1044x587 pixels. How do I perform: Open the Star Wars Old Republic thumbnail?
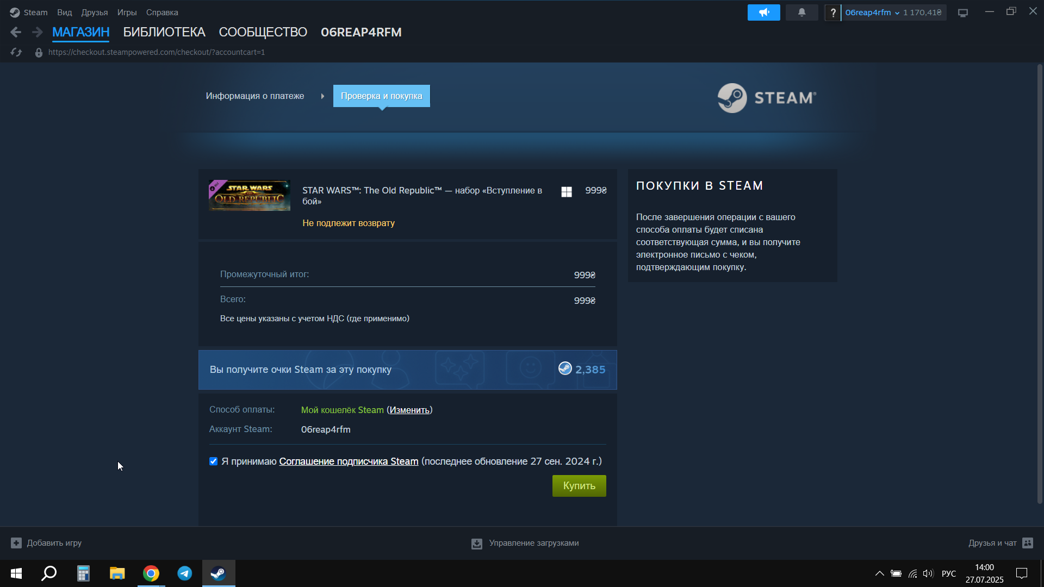250,195
